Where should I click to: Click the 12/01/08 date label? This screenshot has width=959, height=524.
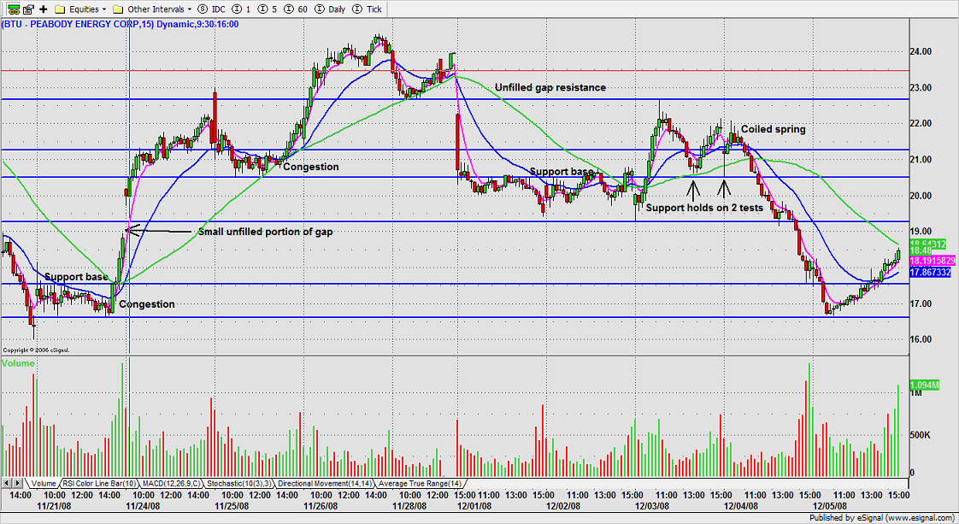[474, 506]
